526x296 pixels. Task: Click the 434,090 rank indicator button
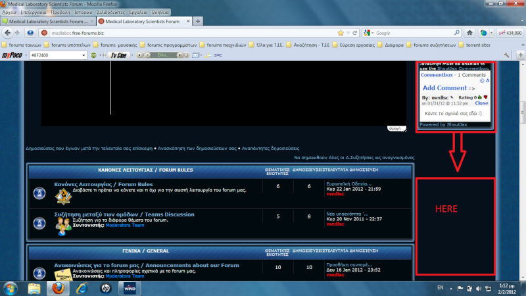[510, 33]
